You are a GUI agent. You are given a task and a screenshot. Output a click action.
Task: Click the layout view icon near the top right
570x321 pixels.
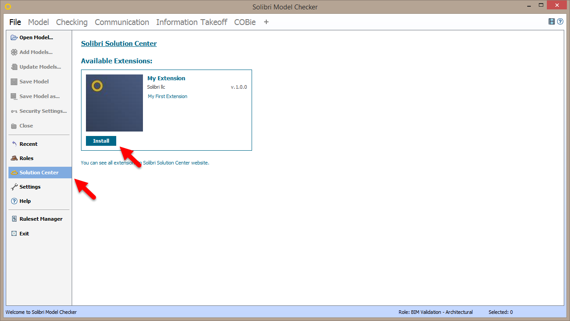point(551,21)
